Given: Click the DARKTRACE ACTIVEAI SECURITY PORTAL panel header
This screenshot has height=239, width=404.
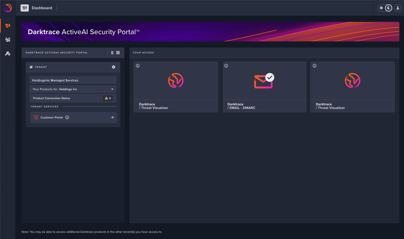Looking at the screenshot, I should click(x=57, y=53).
